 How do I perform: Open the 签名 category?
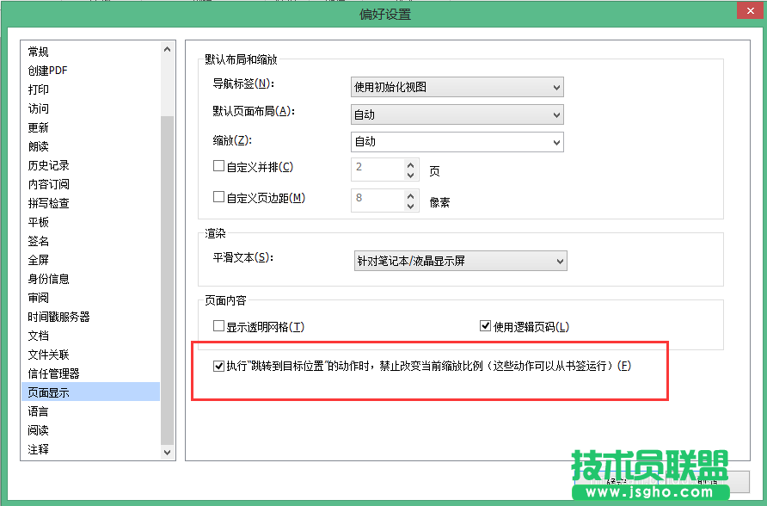tap(90, 241)
